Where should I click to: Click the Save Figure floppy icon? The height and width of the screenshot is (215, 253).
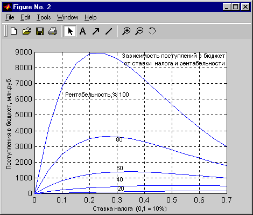click(x=40, y=31)
